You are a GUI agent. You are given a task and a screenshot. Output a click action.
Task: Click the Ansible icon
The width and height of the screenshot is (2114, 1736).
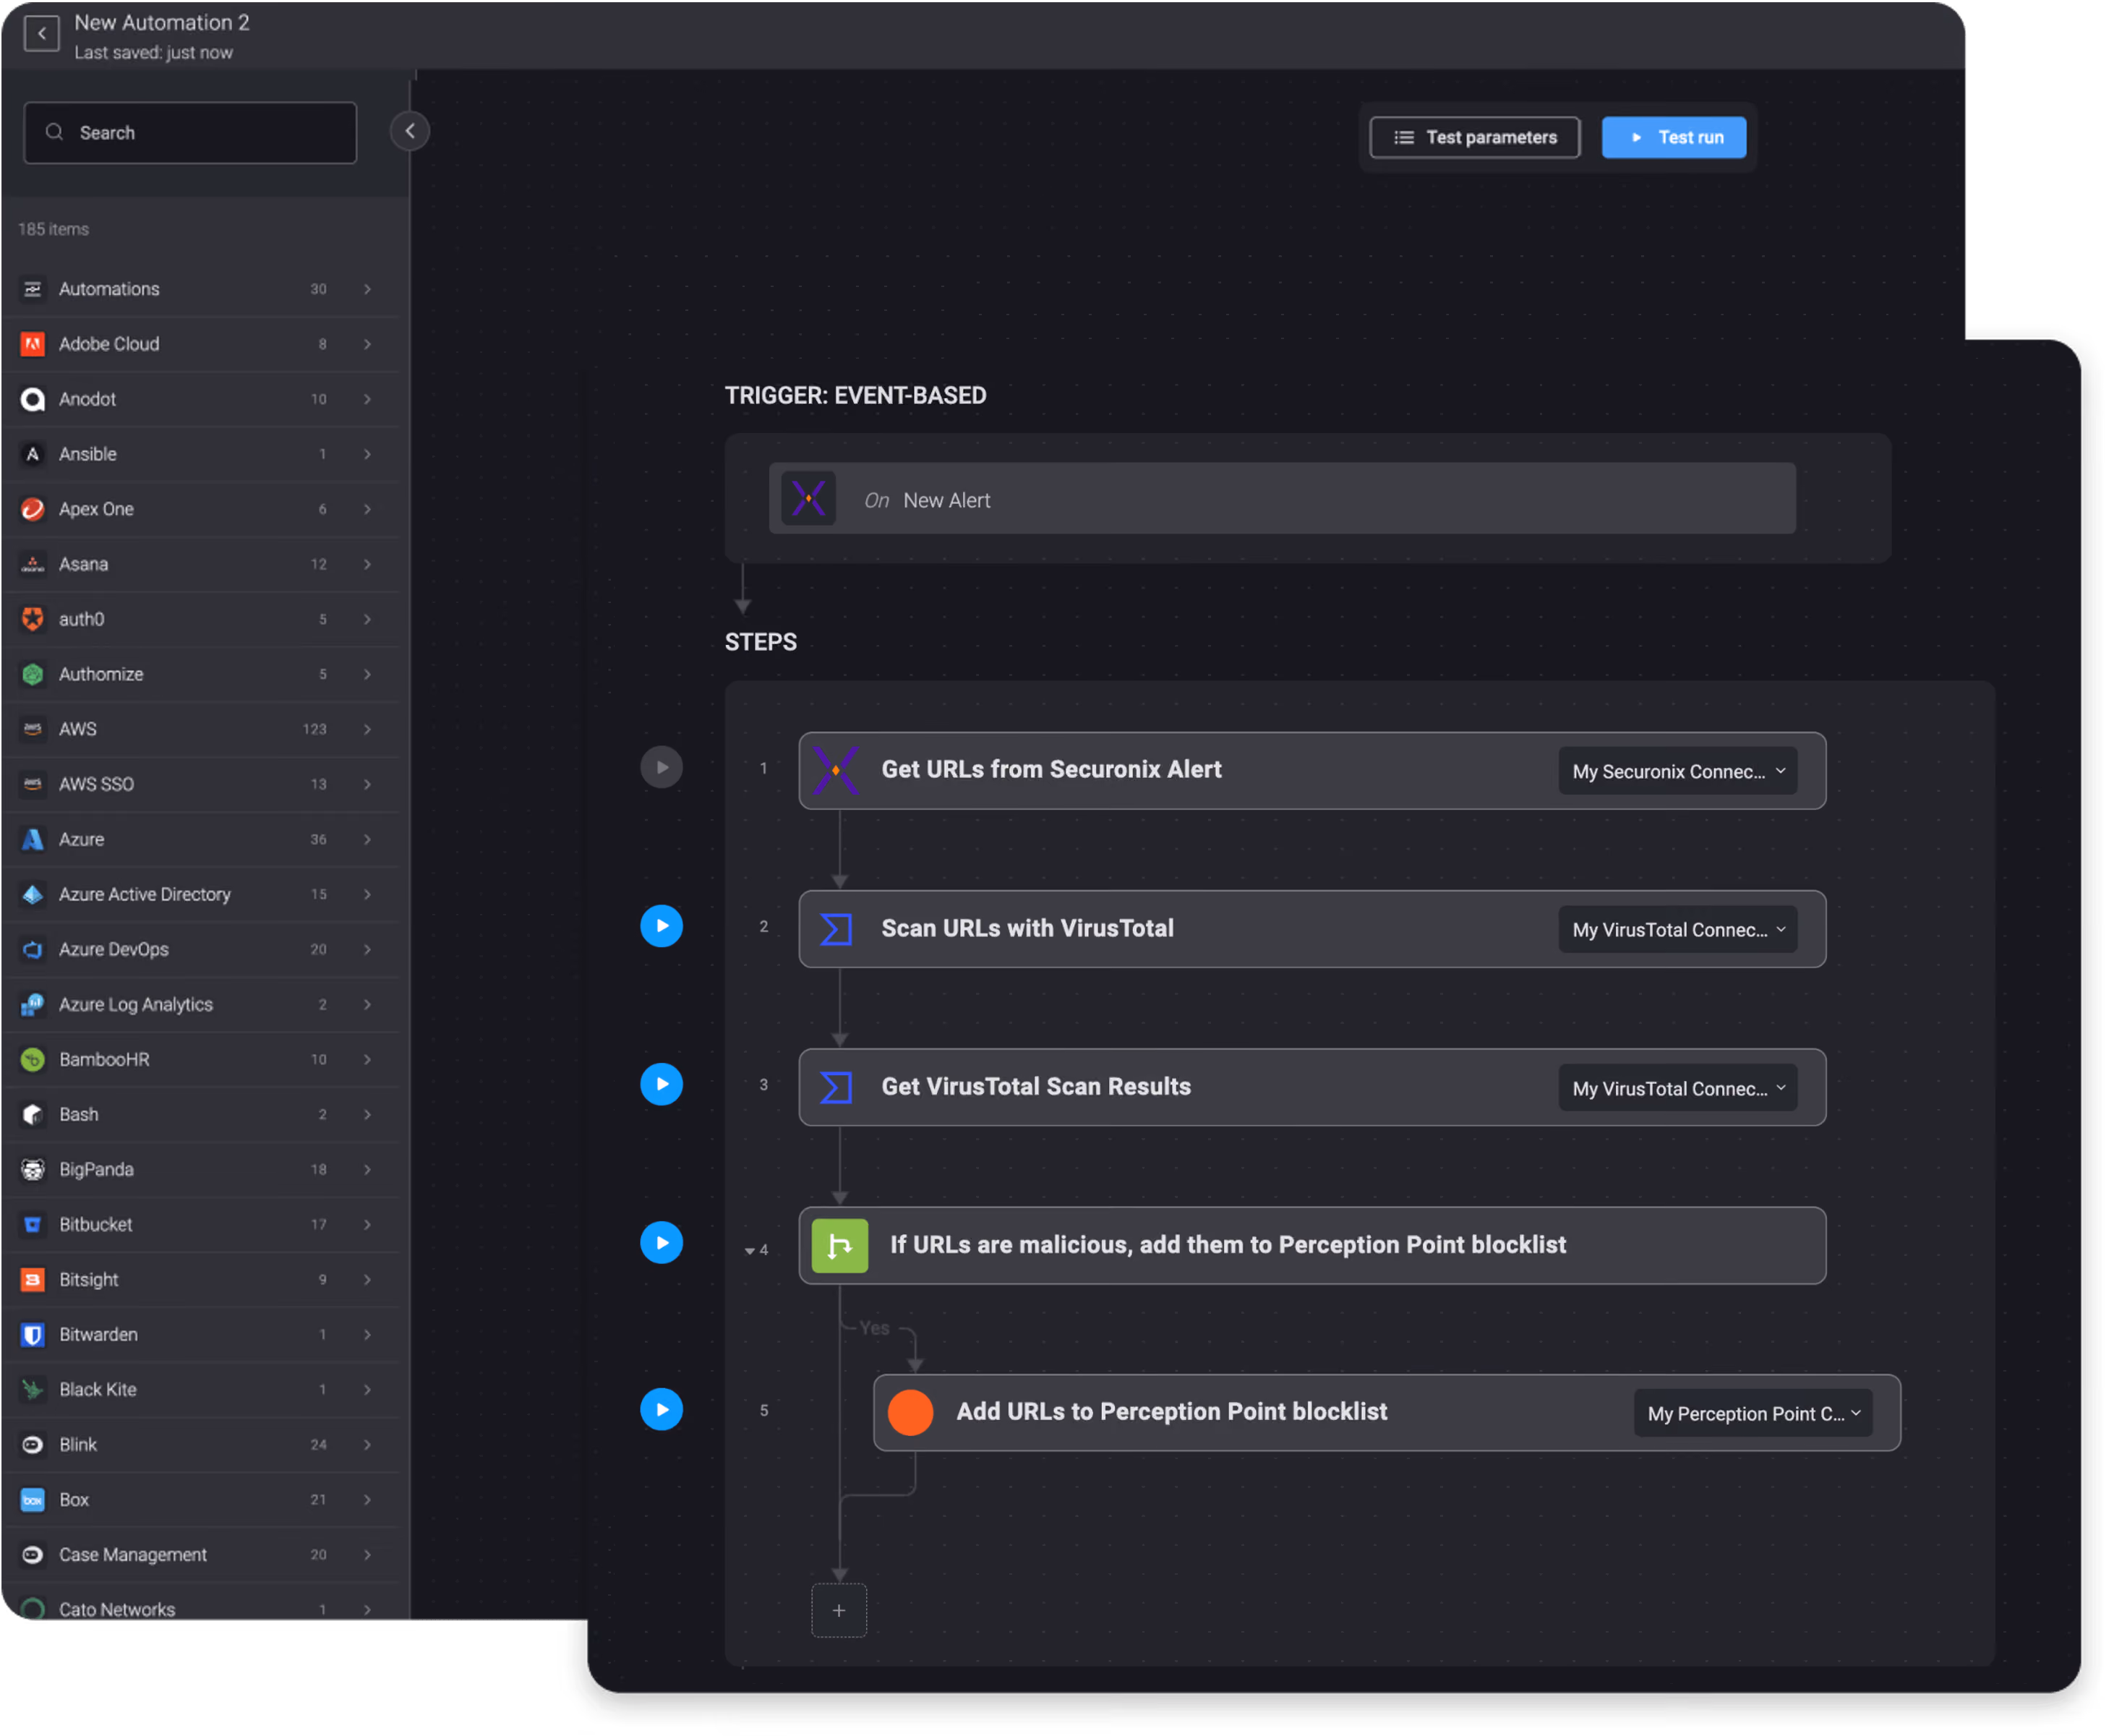click(x=33, y=454)
